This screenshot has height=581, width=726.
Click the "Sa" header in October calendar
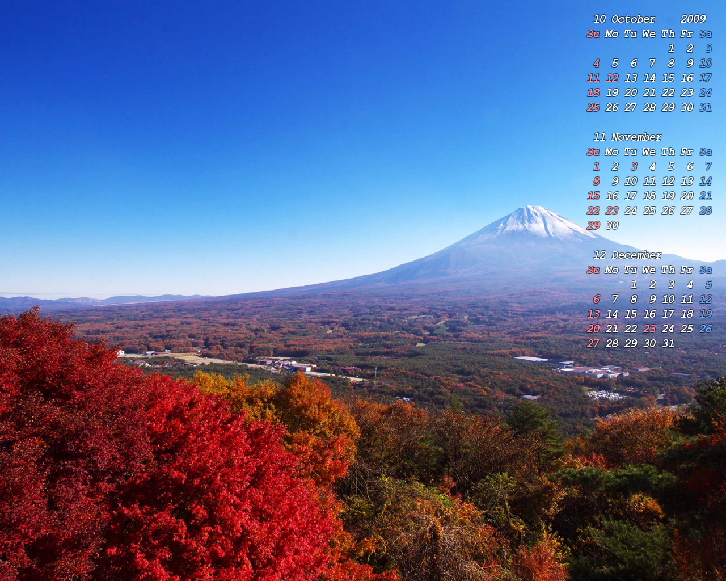(706, 34)
